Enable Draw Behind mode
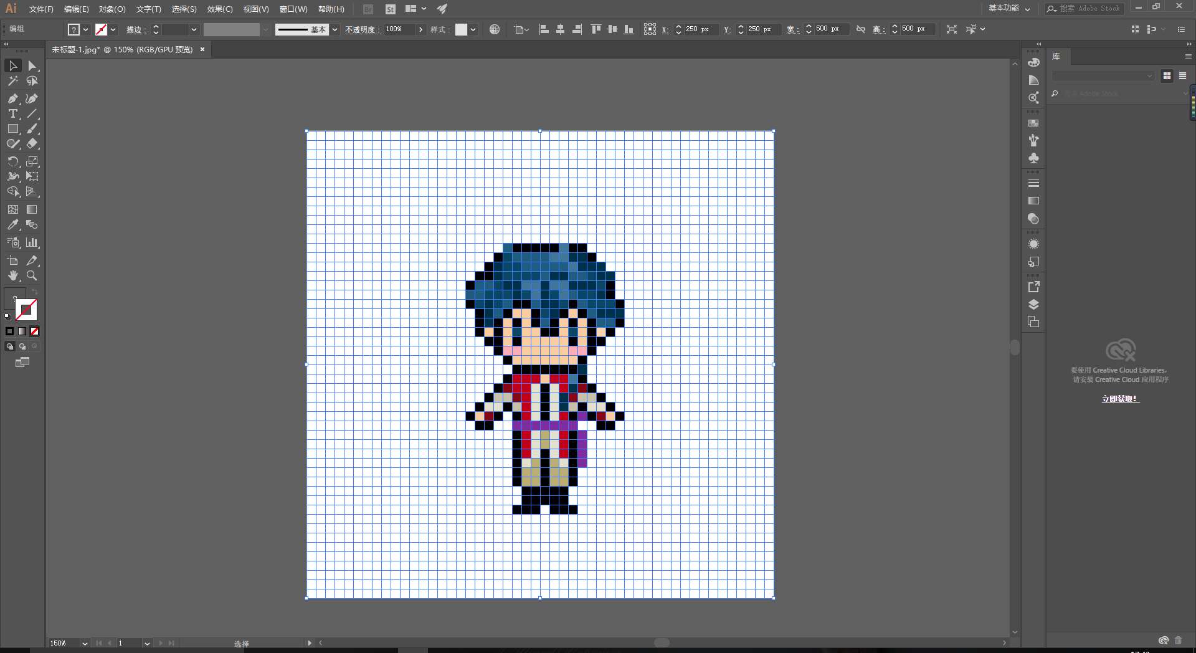Viewport: 1196px width, 653px height. [22, 346]
